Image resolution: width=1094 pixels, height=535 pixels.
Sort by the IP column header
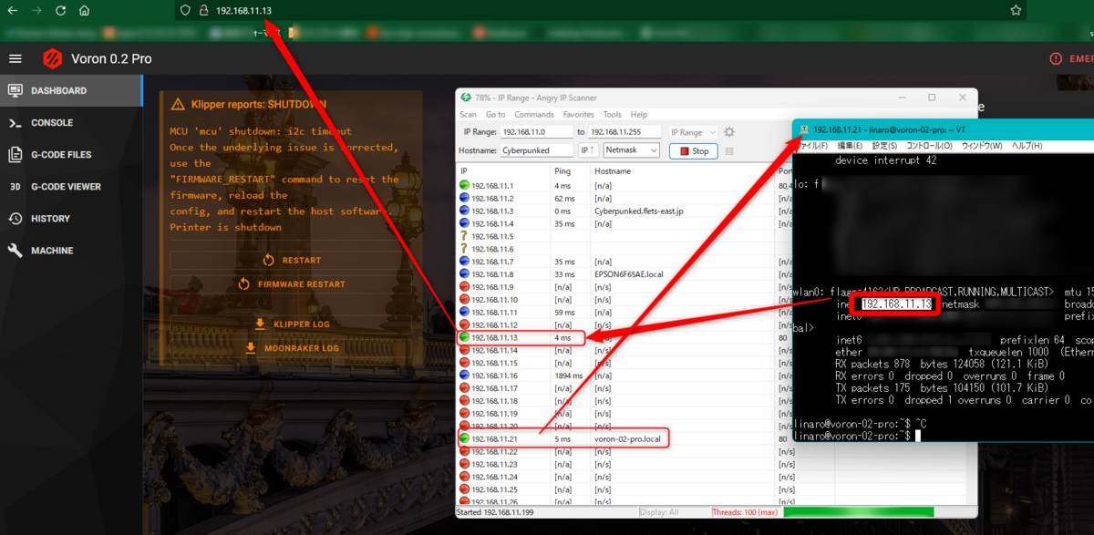[x=503, y=170]
